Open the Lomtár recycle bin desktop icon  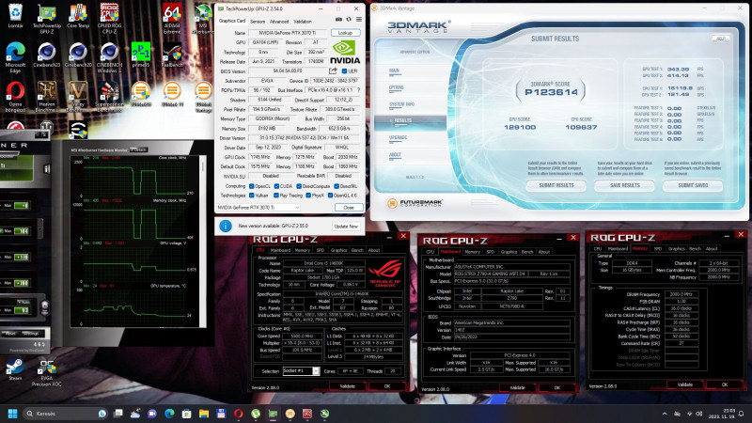tap(15, 15)
